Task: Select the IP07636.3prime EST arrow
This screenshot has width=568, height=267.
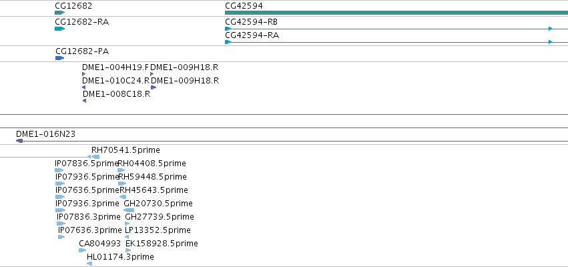Action: click(x=61, y=237)
